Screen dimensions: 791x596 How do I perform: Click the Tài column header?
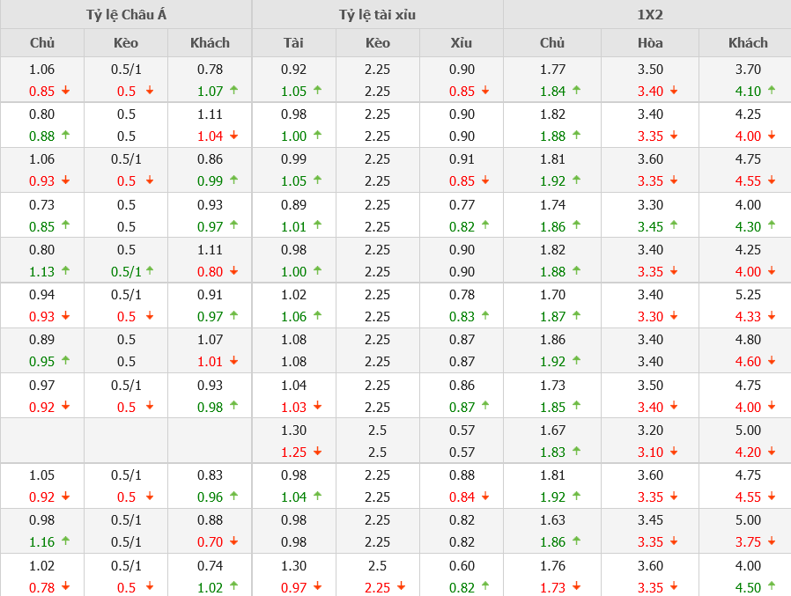tap(293, 42)
